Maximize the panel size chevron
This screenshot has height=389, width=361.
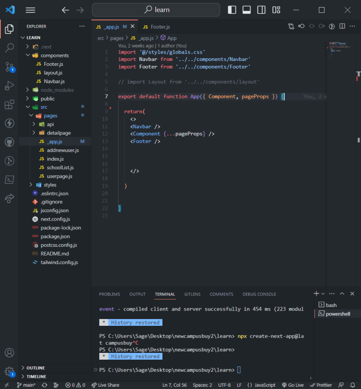coord(342,294)
